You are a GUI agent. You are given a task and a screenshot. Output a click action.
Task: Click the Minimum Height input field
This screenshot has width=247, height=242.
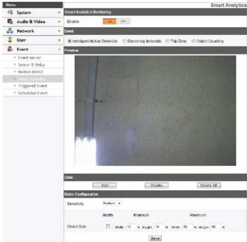[159, 227]
